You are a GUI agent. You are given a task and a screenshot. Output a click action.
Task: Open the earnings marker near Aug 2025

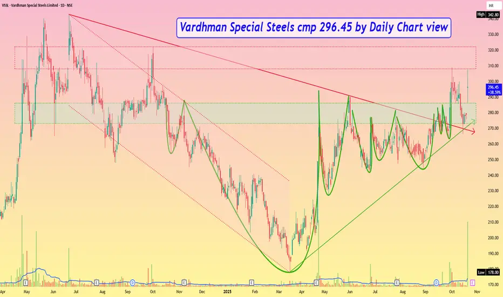coord(397,283)
